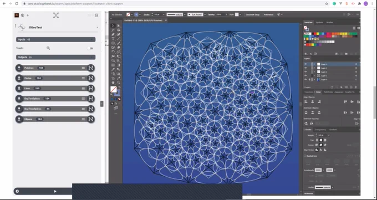Click the plus icon in Swarm header

pyautogui.click(x=28, y=15)
